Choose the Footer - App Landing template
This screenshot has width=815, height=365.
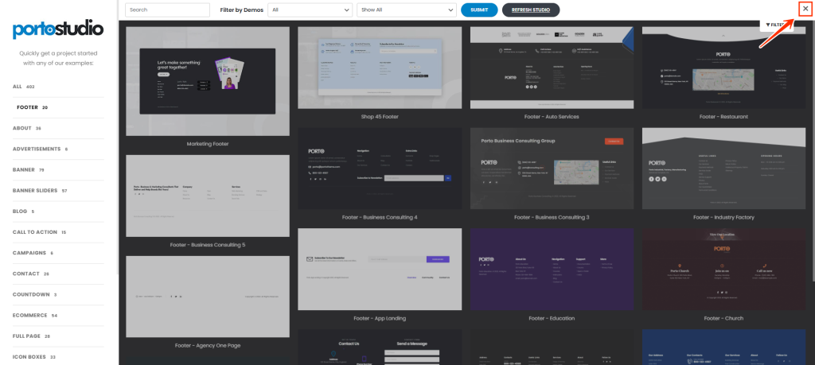click(x=379, y=270)
